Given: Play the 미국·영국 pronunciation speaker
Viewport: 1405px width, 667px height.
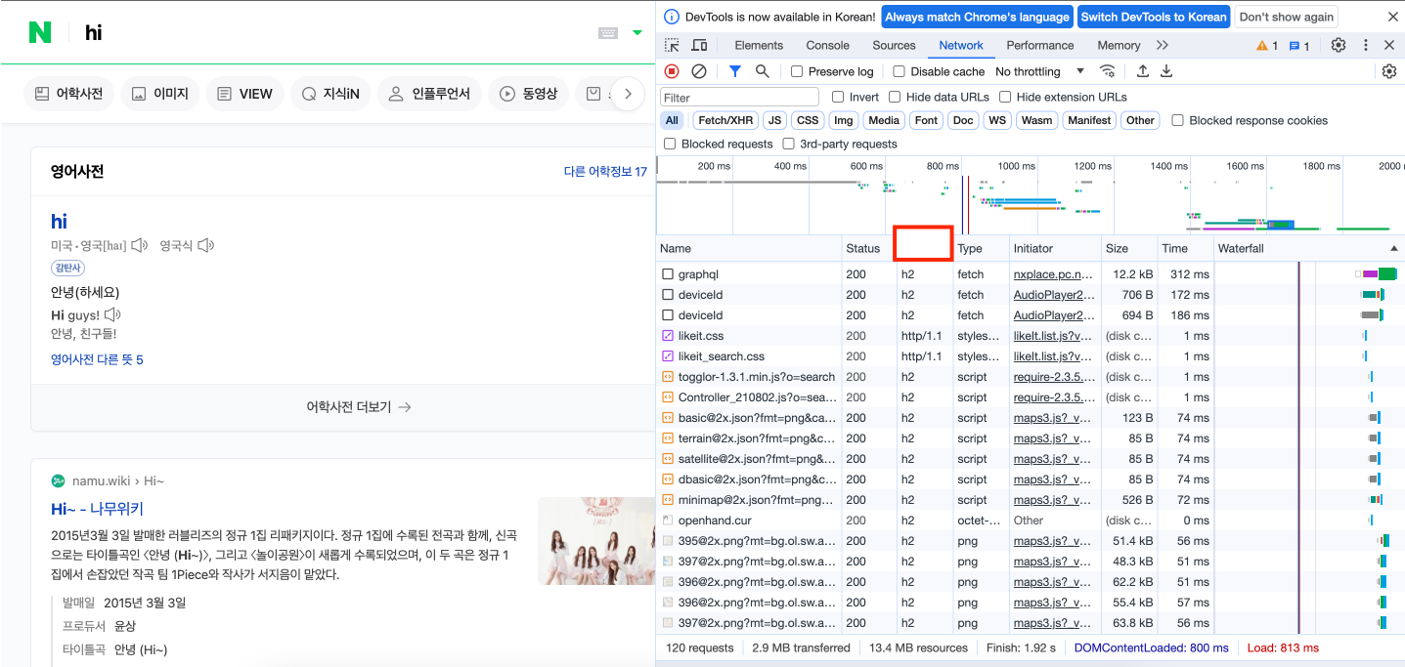Looking at the screenshot, I should [x=140, y=245].
